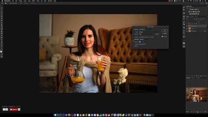Click the lock icon on Background layer
This screenshot has width=208, height=117.
click(205, 31)
